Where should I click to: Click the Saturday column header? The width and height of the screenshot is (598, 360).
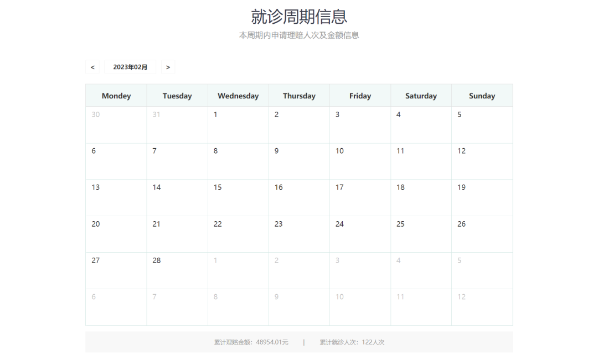click(x=421, y=96)
